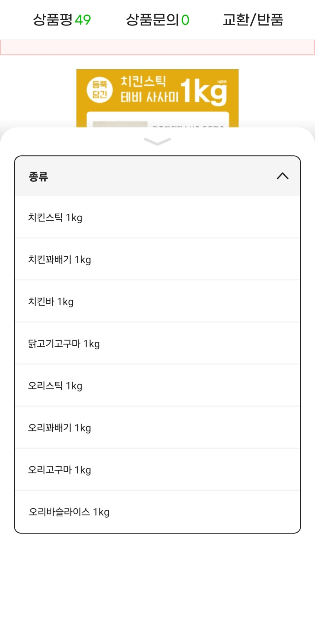Tap the bottom sheet down-arrow handle
The width and height of the screenshot is (315, 618).
tap(157, 141)
